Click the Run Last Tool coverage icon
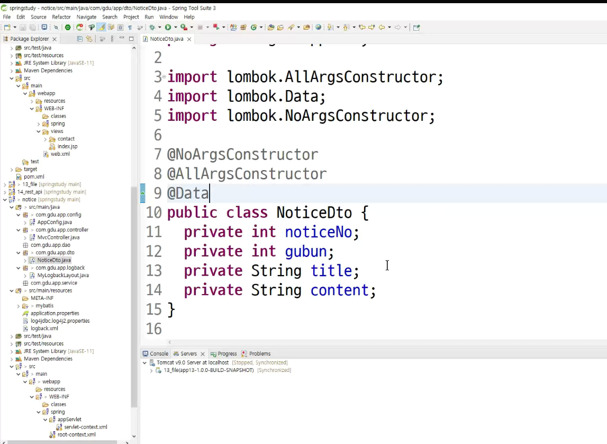This screenshot has width=607, height=444. (184, 27)
